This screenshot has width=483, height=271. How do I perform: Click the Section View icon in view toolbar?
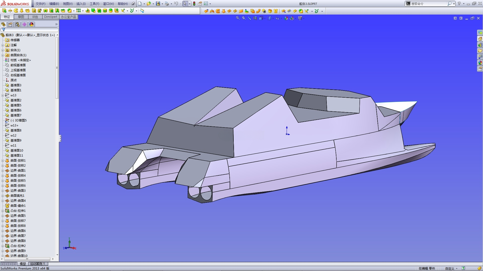(x=255, y=18)
